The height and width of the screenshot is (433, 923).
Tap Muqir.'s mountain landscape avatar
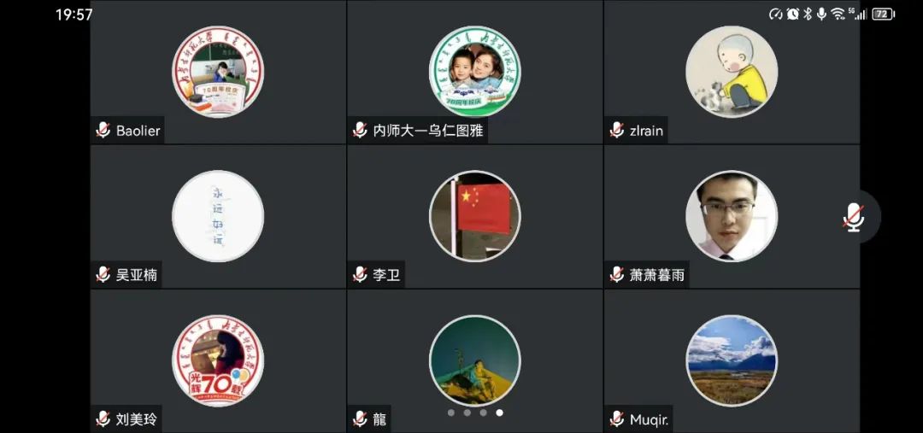[732, 360]
